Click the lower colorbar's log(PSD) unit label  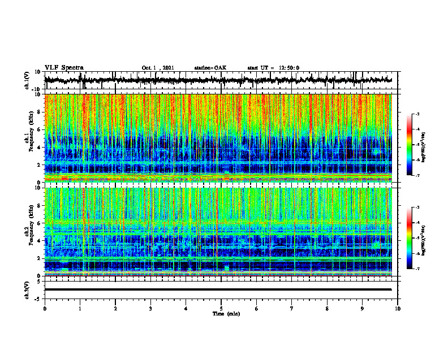pyautogui.click(x=423, y=240)
